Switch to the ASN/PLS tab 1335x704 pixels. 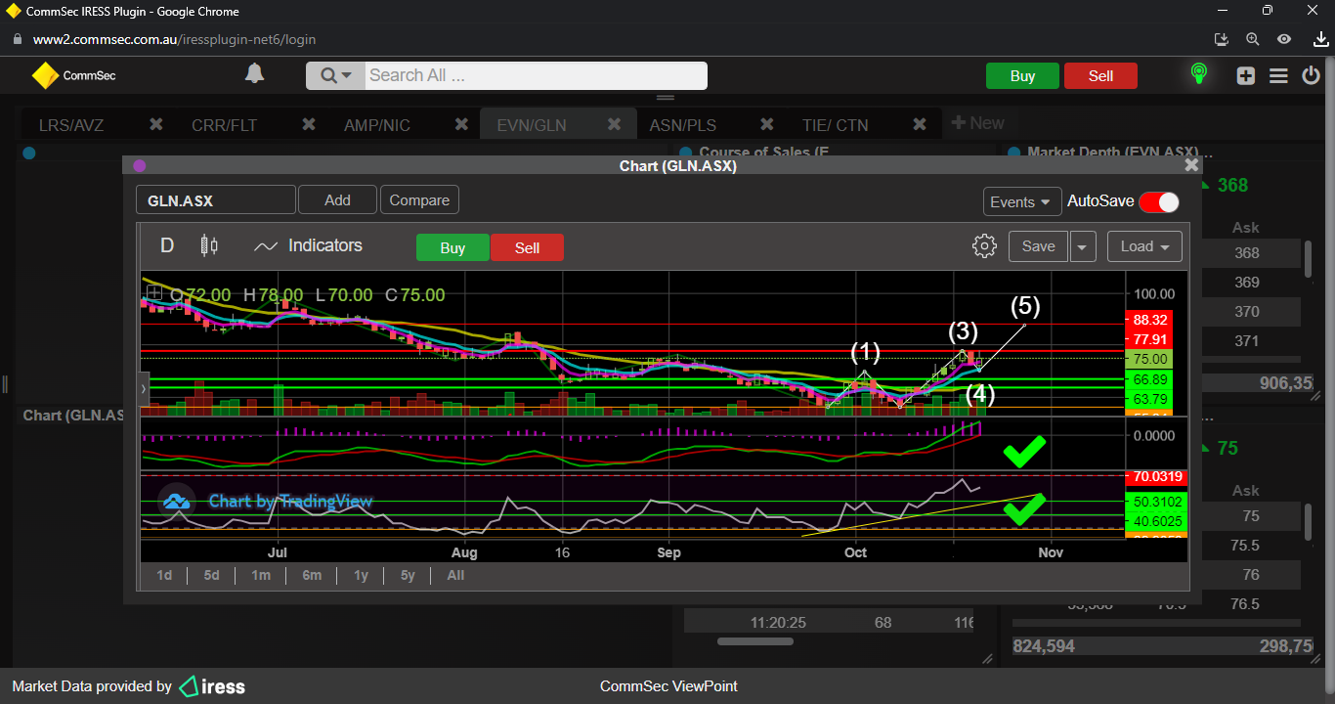682,125
